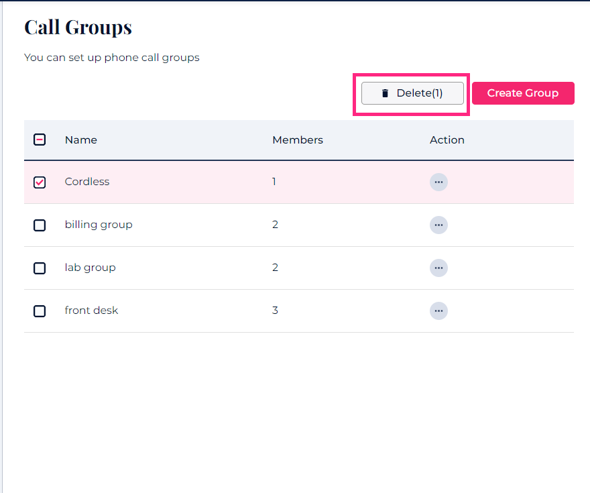The width and height of the screenshot is (590, 493).
Task: Open the Cordless group name
Action: click(87, 182)
